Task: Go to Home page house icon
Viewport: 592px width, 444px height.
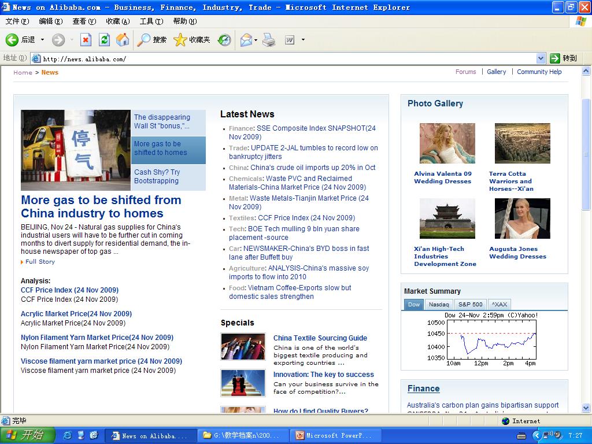Action: (123, 40)
